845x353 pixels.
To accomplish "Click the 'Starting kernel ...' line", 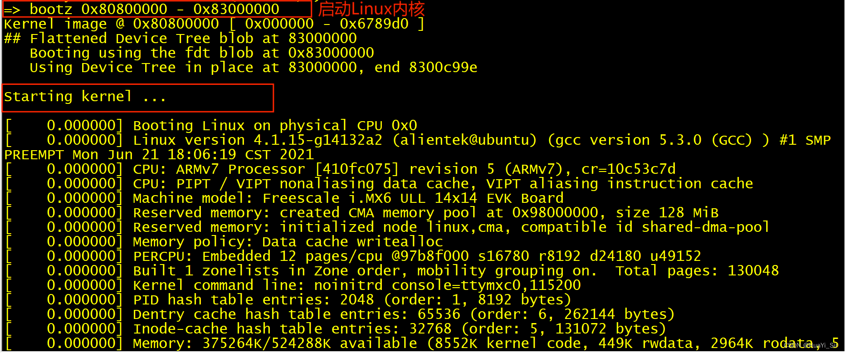I will pos(85,96).
